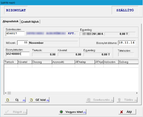Open the Csatolt fájlok tab
The image size is (143, 117).
(x=30, y=22)
